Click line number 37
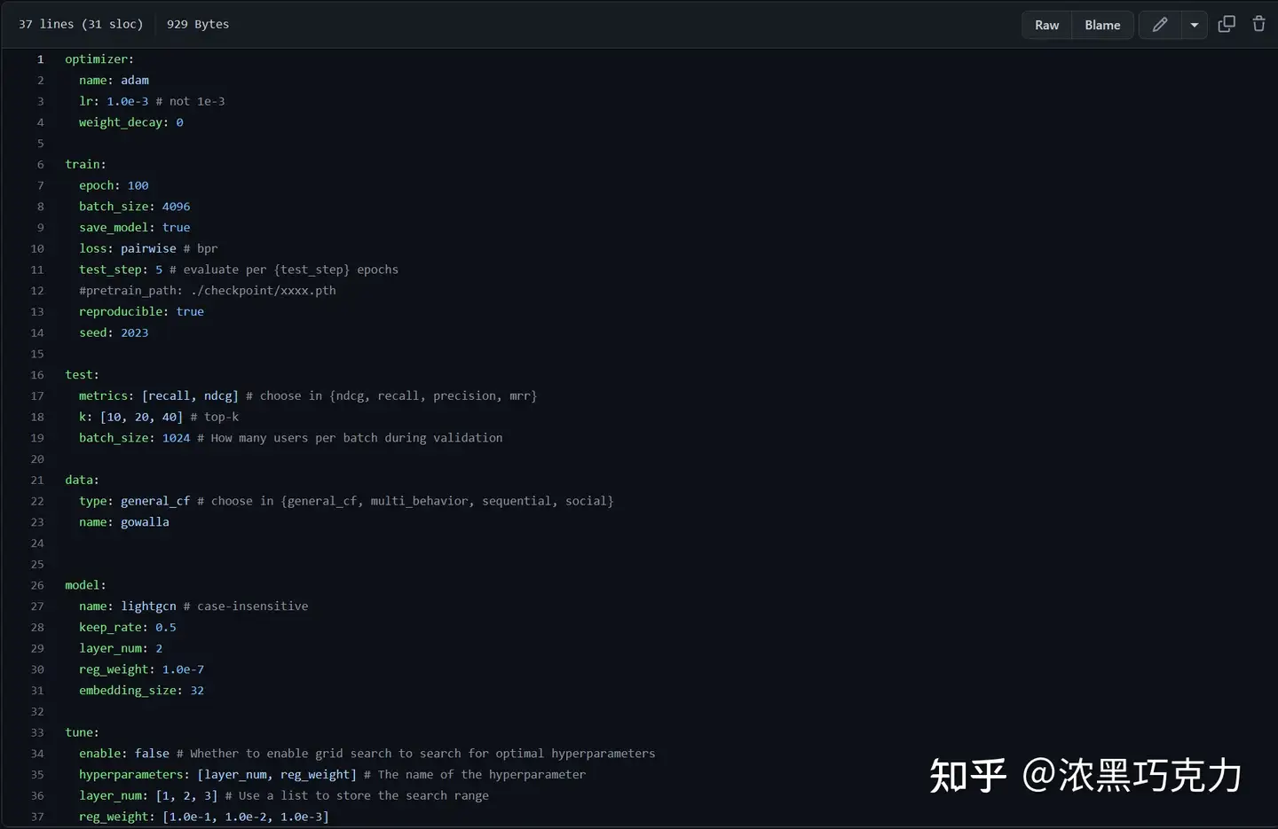 point(37,817)
